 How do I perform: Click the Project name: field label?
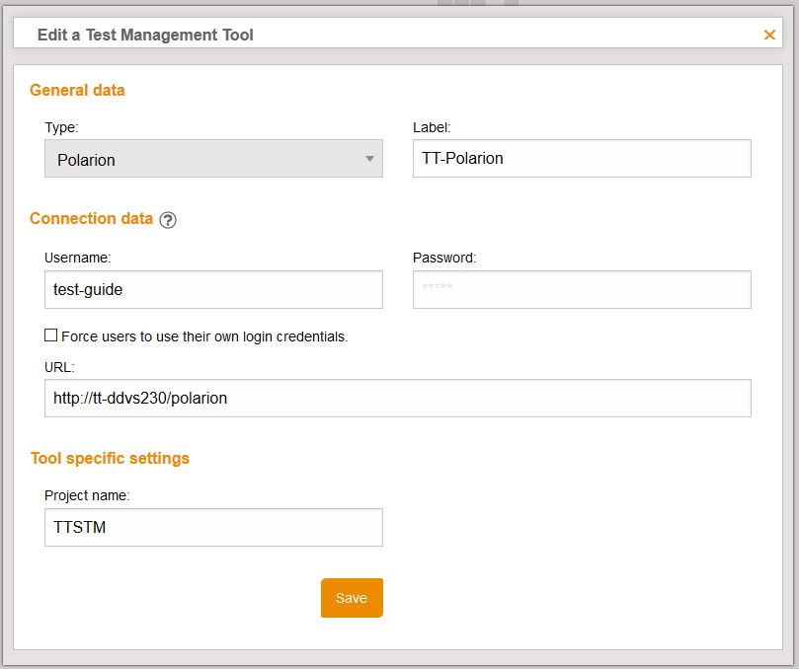pos(87,495)
